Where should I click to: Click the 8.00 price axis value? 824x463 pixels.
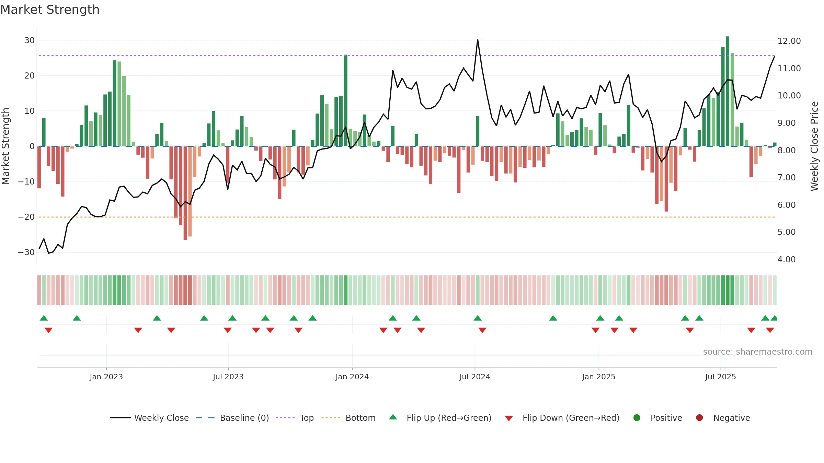click(x=787, y=150)
